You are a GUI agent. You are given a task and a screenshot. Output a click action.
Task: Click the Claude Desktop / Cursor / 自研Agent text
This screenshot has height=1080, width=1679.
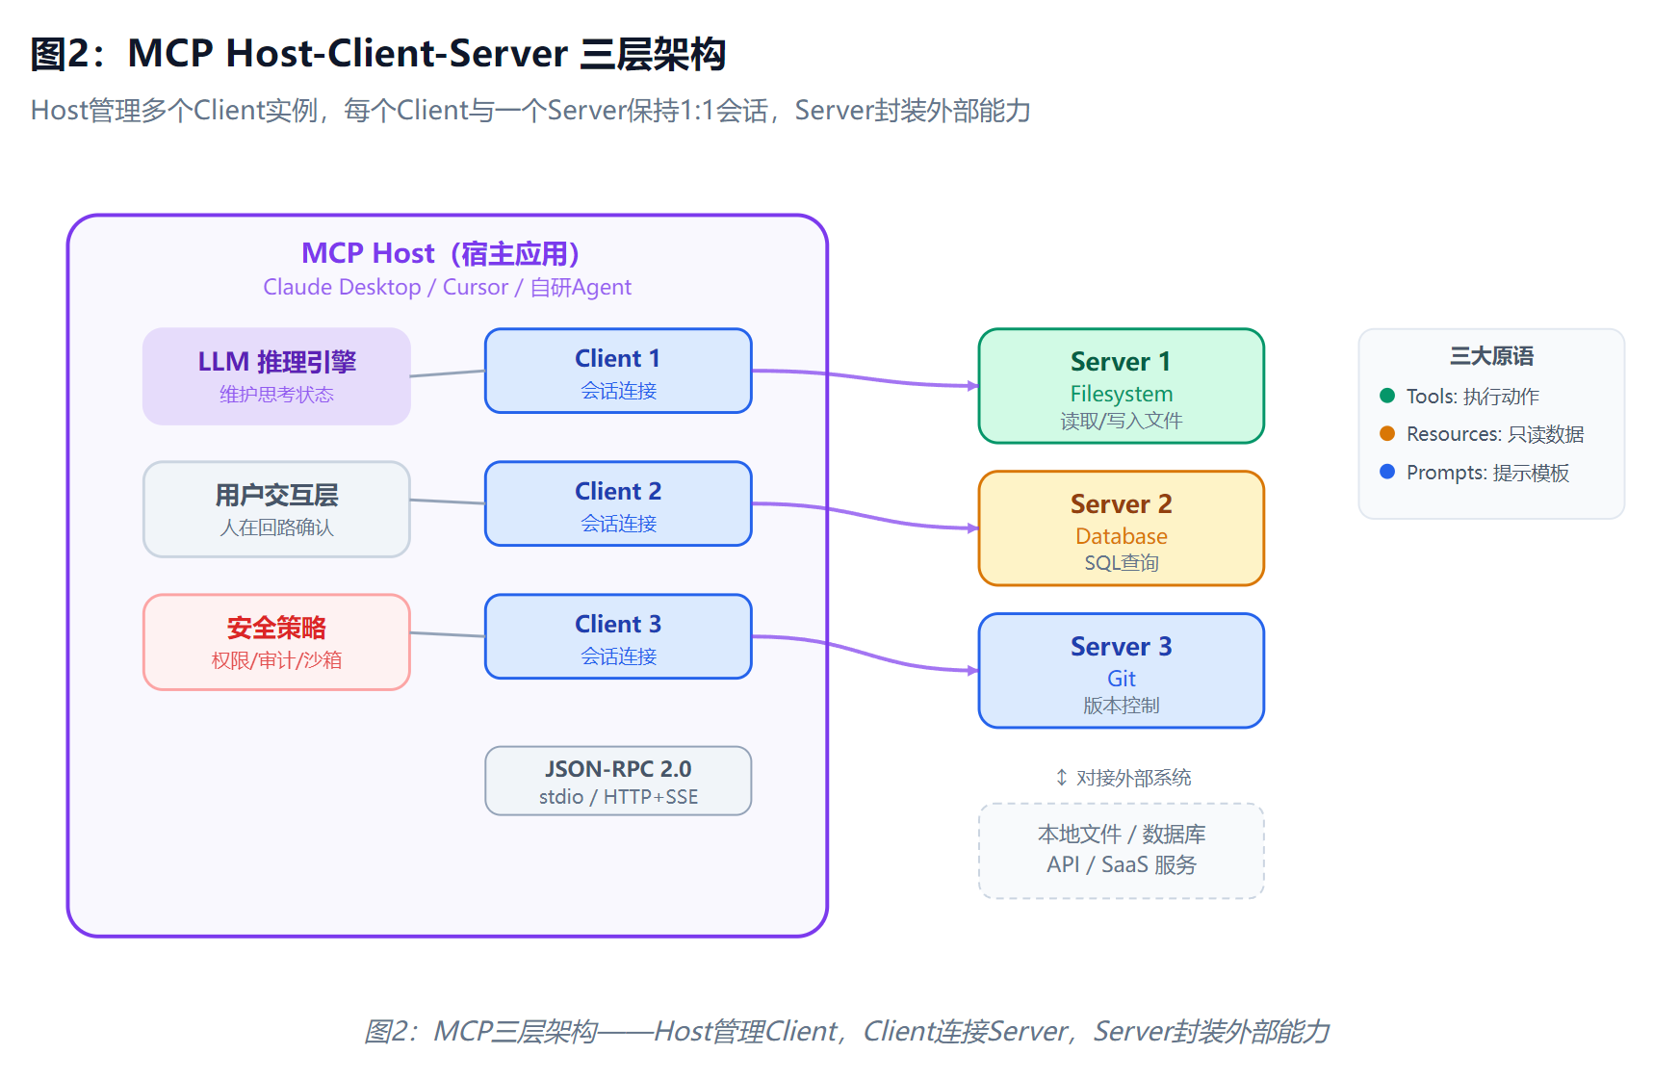448,287
